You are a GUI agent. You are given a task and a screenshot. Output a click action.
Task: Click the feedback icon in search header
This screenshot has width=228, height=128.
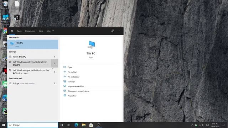[x=113, y=31]
